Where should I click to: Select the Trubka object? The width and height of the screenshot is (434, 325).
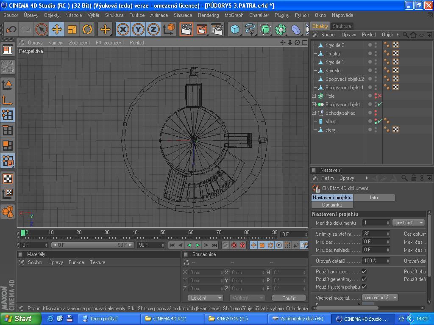coord(333,54)
